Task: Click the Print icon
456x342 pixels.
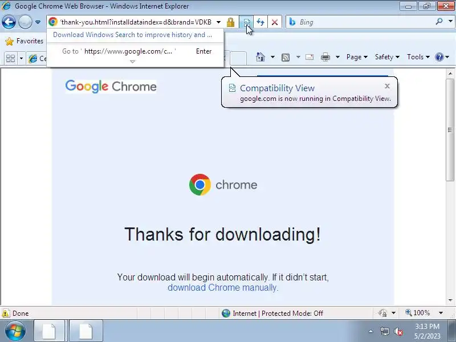Action: pyautogui.click(x=325, y=58)
